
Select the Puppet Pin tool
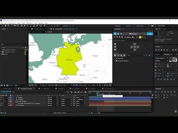(x=44, y=26)
